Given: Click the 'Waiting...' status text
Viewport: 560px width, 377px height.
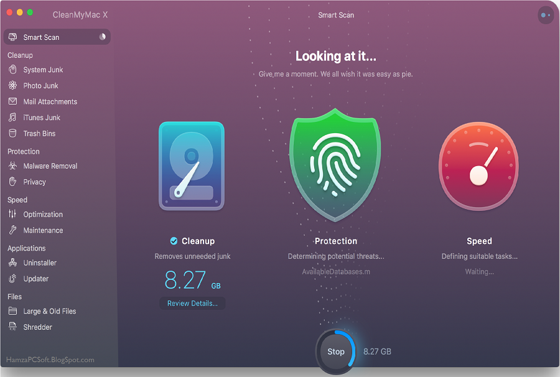Looking at the screenshot, I should point(479,272).
